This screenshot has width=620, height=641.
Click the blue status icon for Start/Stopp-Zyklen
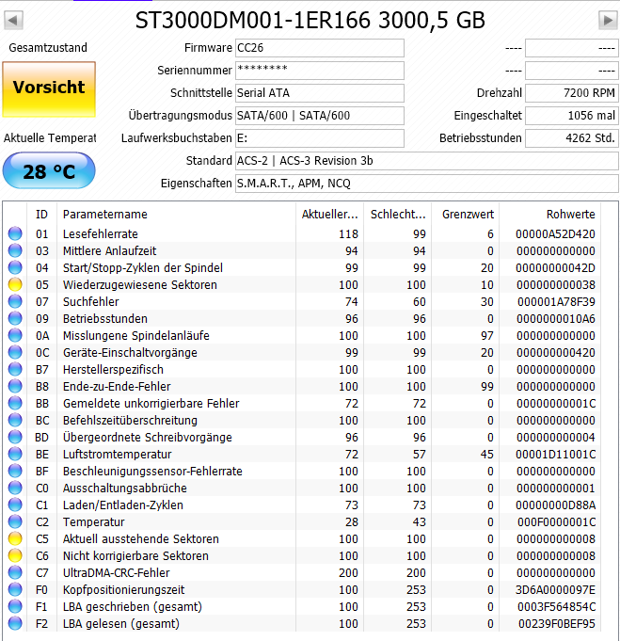[x=15, y=267]
